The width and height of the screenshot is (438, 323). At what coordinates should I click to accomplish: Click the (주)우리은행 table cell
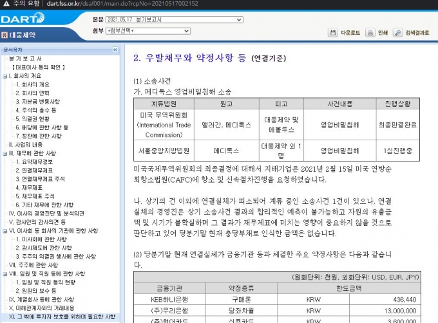tap(169, 310)
